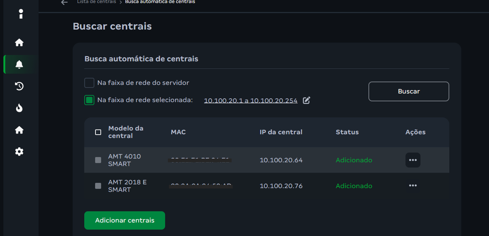Edit the network range with pencil icon
Image resolution: width=489 pixels, height=236 pixels.
click(306, 100)
